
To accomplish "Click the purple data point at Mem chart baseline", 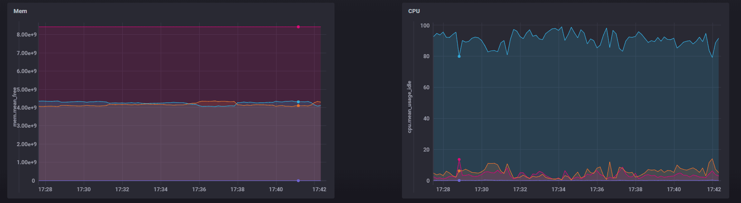I will click(x=298, y=180).
